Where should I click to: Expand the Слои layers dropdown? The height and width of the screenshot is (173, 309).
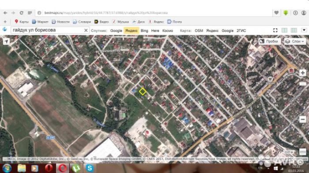tap(295, 41)
